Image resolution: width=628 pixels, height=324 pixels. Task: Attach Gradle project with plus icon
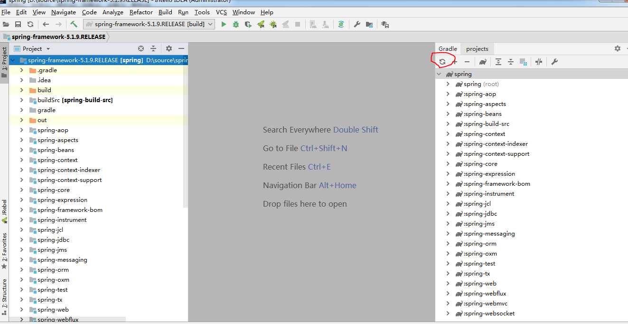coord(455,62)
